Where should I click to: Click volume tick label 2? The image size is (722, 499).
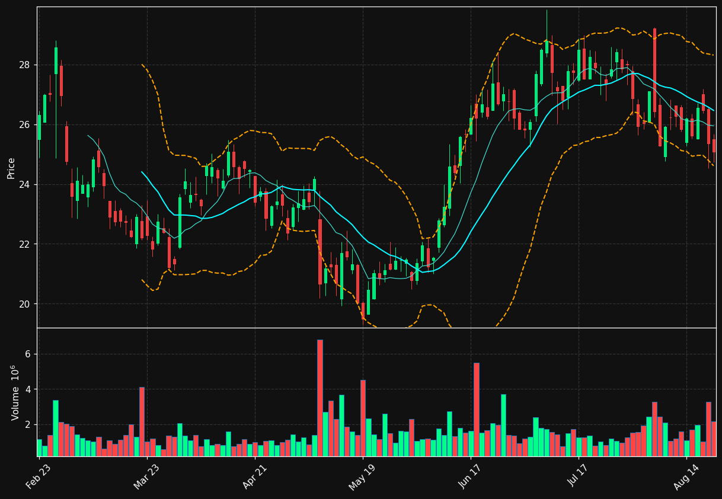click(29, 425)
